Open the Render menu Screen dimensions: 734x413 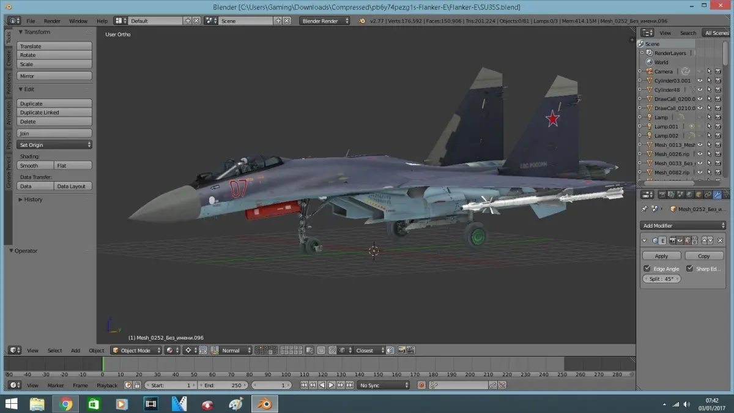(x=52, y=21)
